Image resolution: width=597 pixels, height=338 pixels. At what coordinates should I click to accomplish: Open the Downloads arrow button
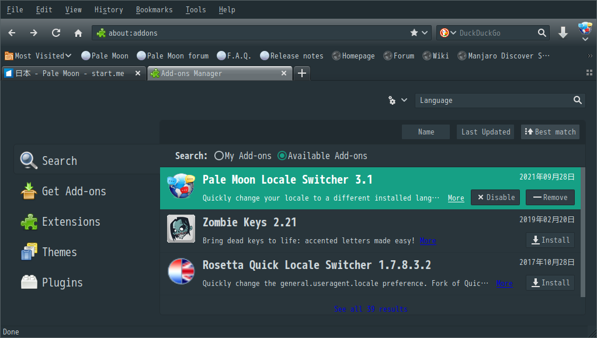563,33
